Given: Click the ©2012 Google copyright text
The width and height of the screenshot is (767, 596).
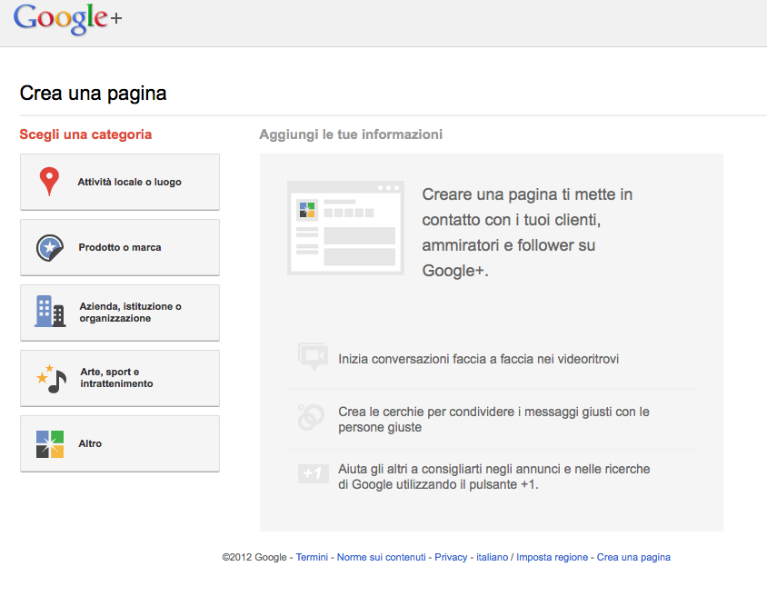Looking at the screenshot, I should pos(254,557).
